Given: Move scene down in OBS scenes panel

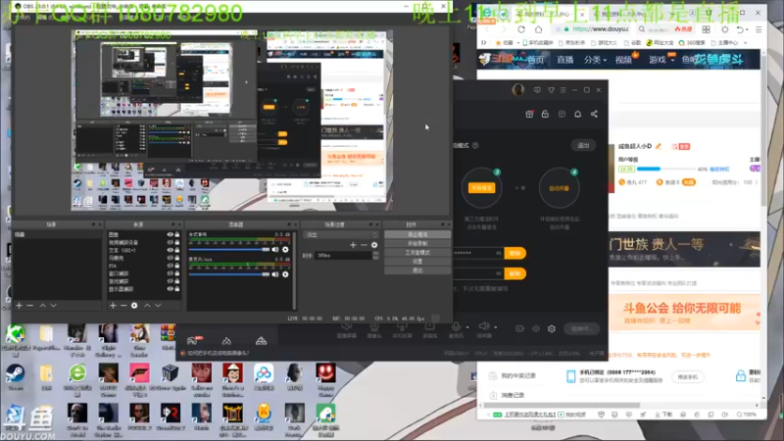Looking at the screenshot, I should (54, 305).
